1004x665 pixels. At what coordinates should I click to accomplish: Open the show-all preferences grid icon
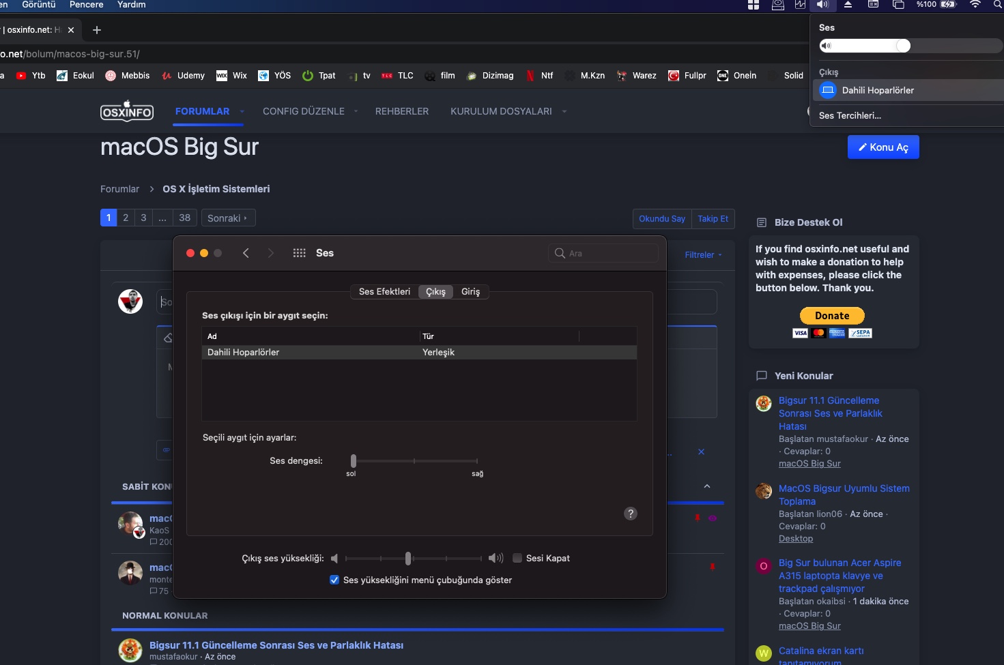point(299,253)
